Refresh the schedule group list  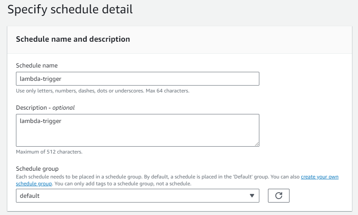[279, 196]
